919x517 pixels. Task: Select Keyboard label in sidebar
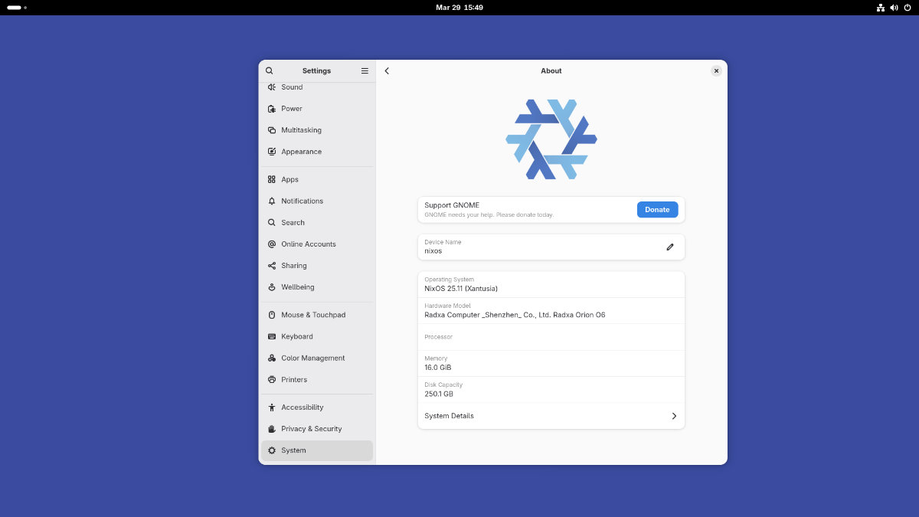297,336
